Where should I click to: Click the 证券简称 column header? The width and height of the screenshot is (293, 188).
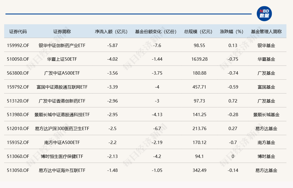[62, 31]
